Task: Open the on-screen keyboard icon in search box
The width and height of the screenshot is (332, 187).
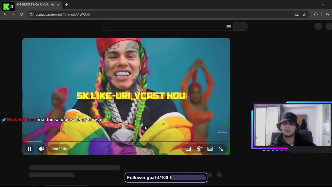Action: click(x=229, y=26)
